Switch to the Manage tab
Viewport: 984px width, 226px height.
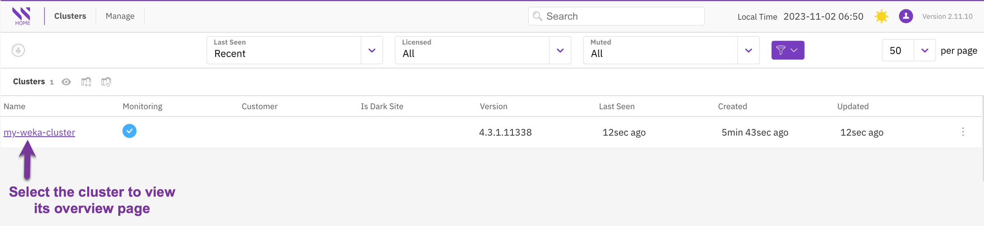[x=120, y=16]
